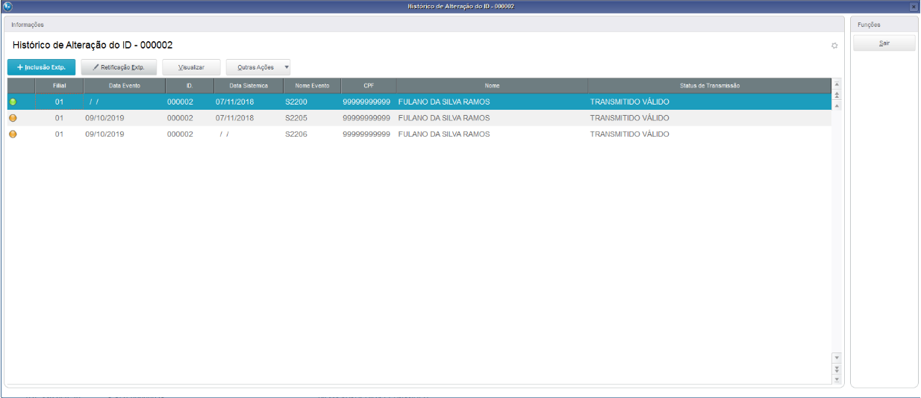Screen dimensions: 921x398
Task: Click ID 000002 in S2206 row
Action: pyautogui.click(x=180, y=134)
